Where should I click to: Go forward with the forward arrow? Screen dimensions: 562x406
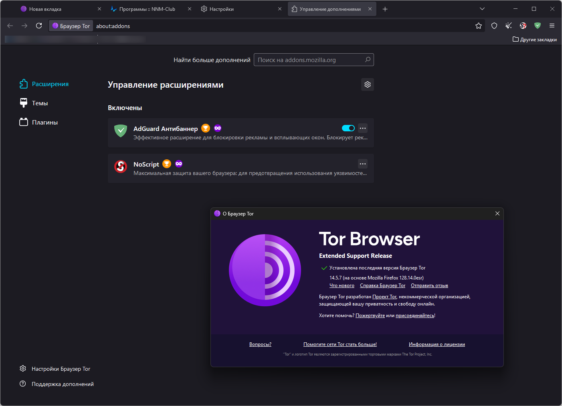24,26
